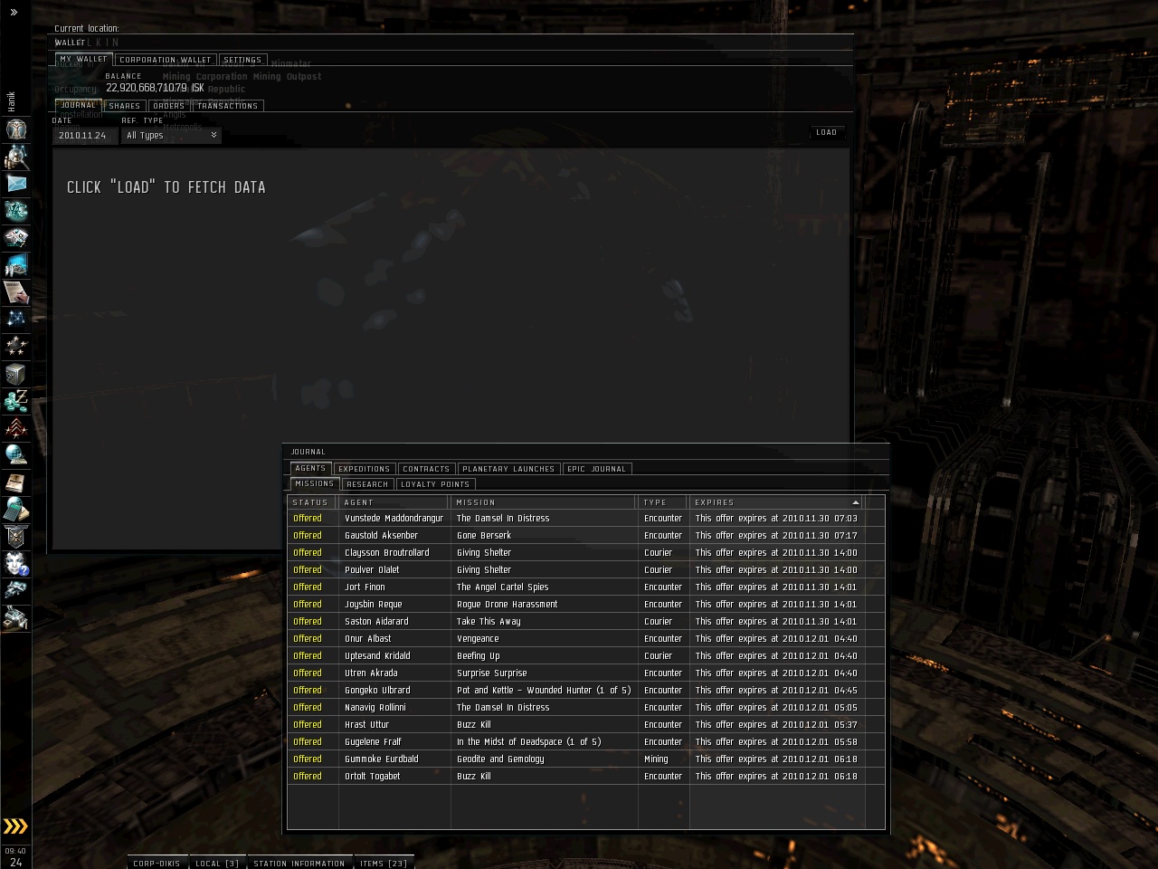Viewport: 1158px width, 869px height.
Task: Open the Corporation stars icon
Action: tap(16, 347)
